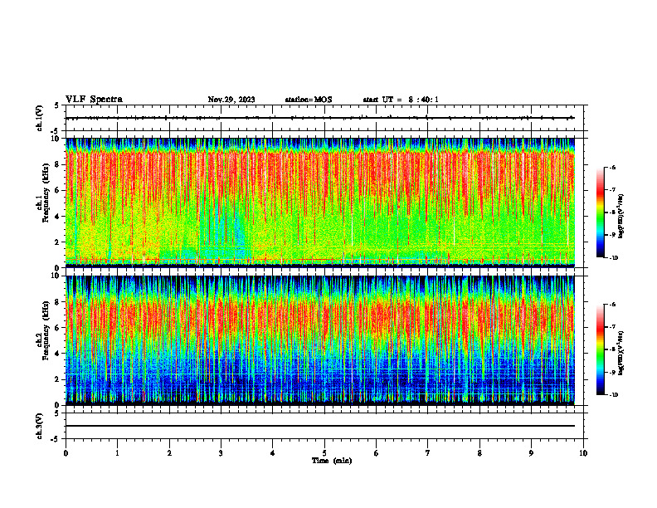Click the "VLF Spectra" title text
This screenshot has width=657, height=508.
(94, 100)
